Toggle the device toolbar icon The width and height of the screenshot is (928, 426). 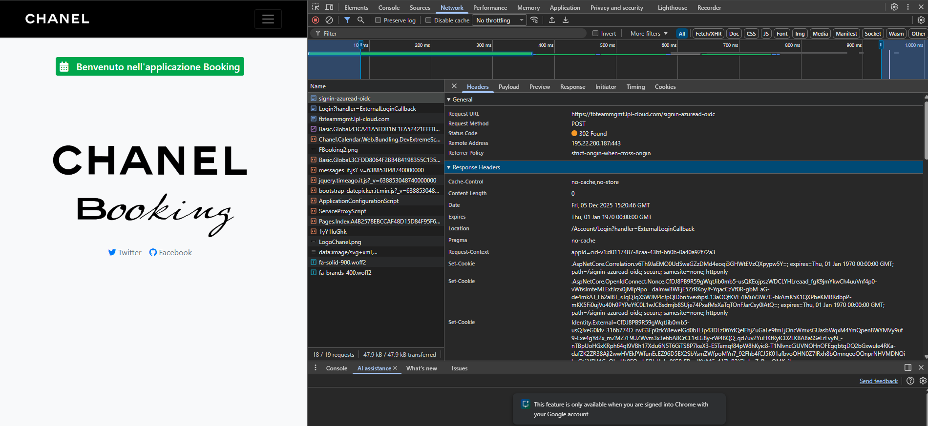(329, 7)
